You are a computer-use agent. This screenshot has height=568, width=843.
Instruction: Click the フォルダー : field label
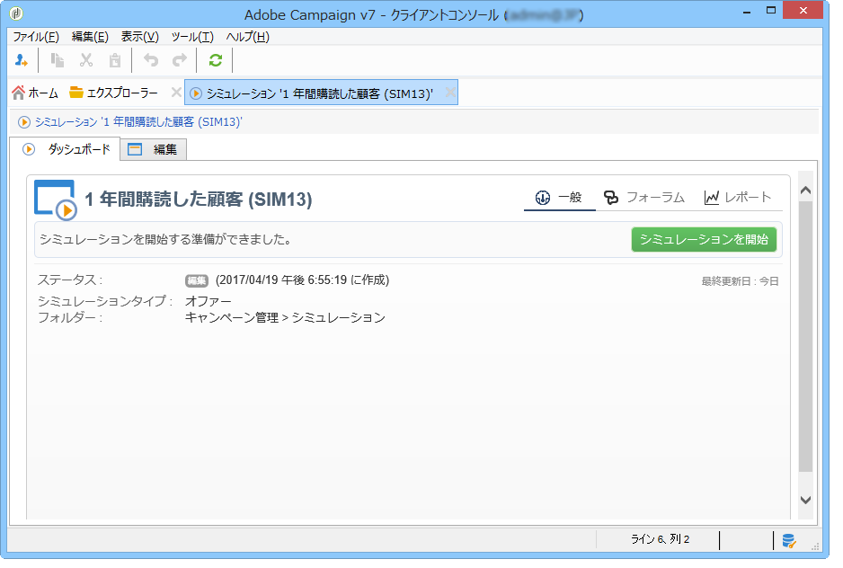[70, 318]
